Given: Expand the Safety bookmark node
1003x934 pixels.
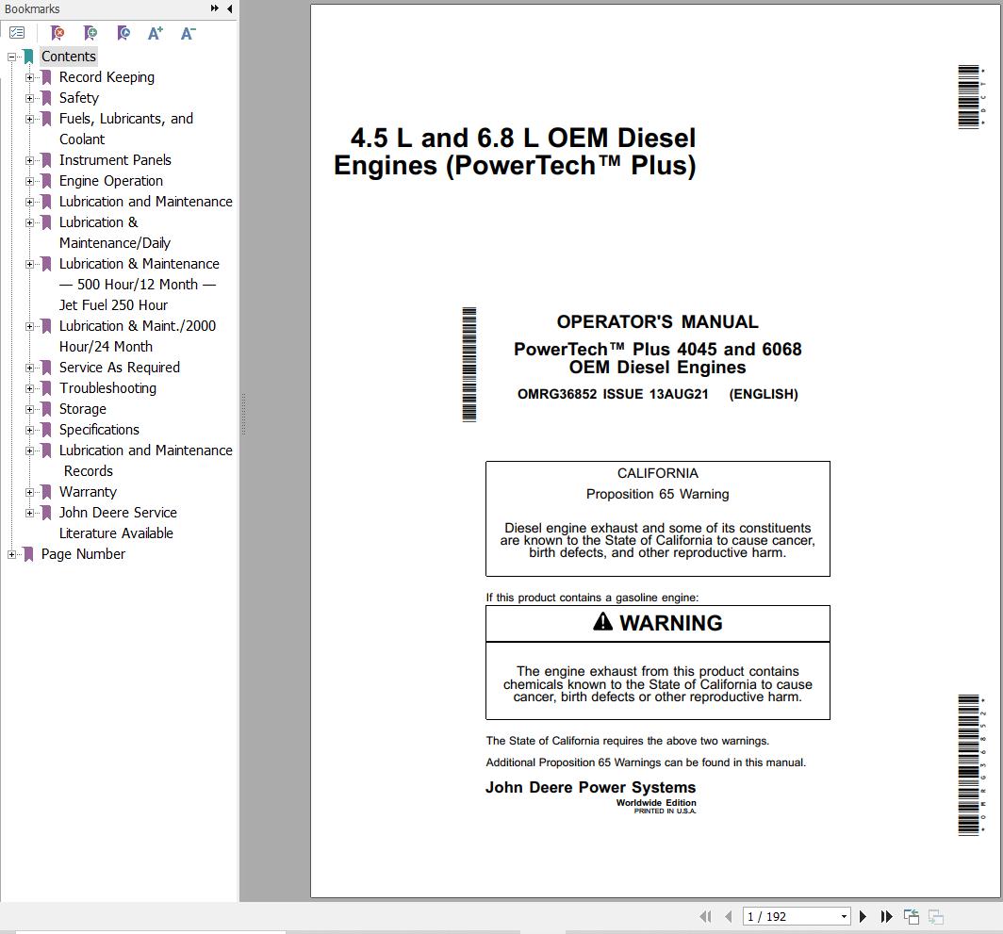Looking at the screenshot, I should [x=29, y=99].
